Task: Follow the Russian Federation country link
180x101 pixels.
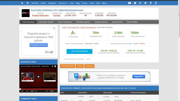Action: point(40,15)
